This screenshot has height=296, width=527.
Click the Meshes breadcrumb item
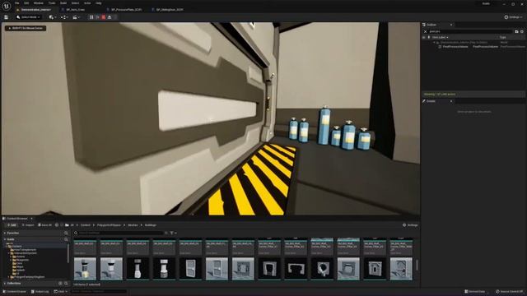tap(133, 225)
